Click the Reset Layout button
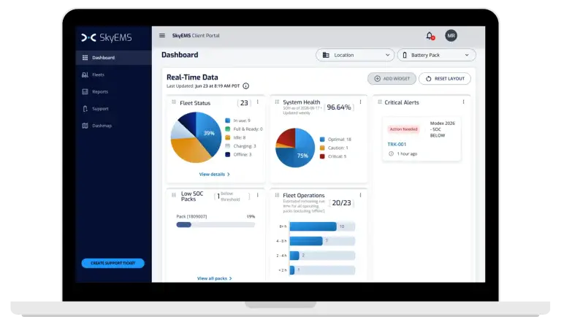 pyautogui.click(x=445, y=79)
